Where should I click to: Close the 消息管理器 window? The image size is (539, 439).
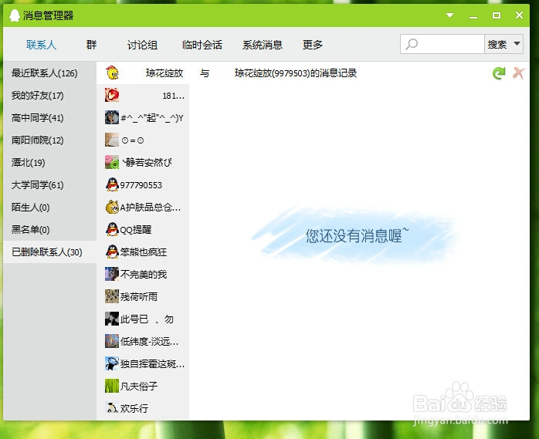coord(519,15)
